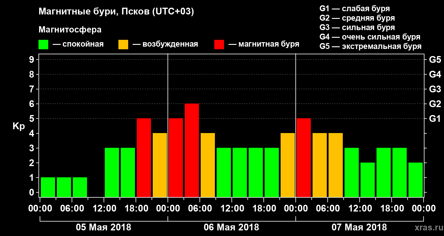This screenshot has width=444, height=236.
Task: Click 'G3 — сильная буря' description line
Action: (357, 27)
